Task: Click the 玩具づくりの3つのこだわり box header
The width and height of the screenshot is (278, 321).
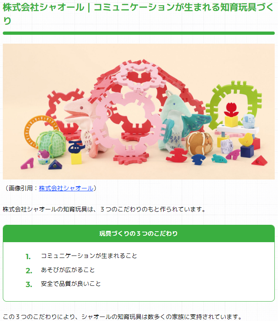Action: pos(139,234)
